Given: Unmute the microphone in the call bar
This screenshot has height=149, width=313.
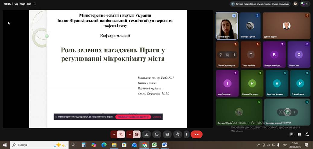Looking at the screenshot, I should (x=121, y=135).
